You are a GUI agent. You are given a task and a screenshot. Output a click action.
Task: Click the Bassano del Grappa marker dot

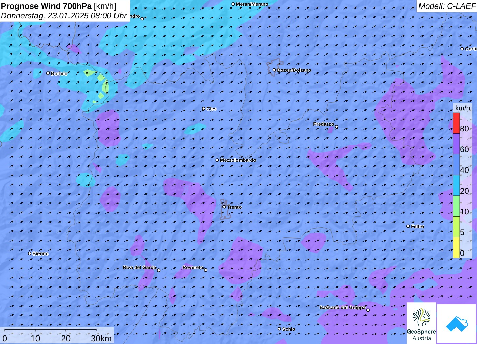point(368,310)
